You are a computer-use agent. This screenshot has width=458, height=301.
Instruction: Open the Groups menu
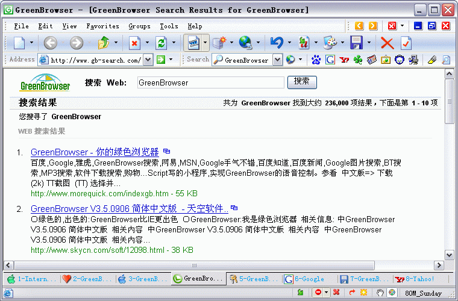click(x=139, y=26)
